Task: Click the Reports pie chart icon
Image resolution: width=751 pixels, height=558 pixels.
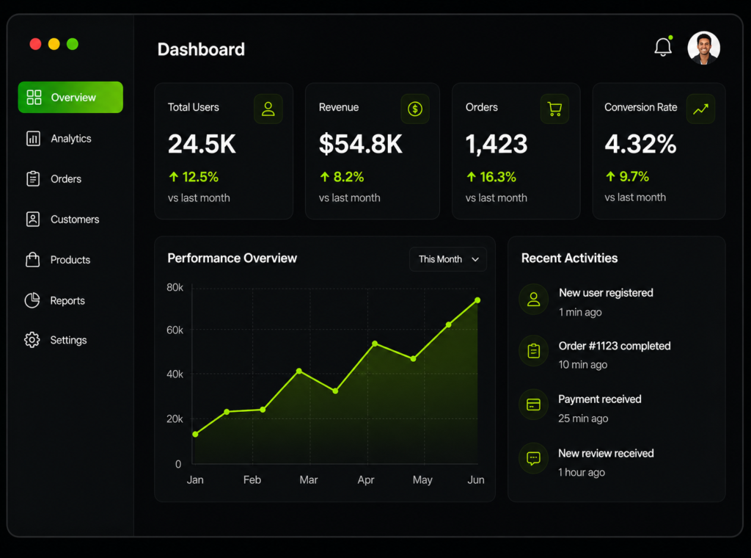Action: pos(32,300)
